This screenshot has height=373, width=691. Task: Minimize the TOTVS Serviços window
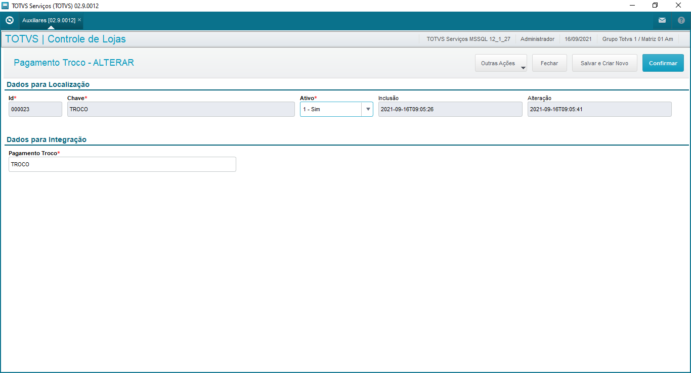tap(632, 6)
